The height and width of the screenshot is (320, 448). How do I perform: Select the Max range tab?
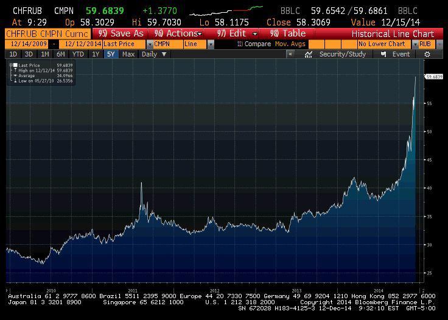[128, 54]
